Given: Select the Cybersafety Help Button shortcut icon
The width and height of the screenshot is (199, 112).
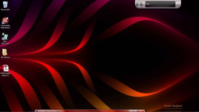Looking at the screenshot, I should tap(5, 21).
